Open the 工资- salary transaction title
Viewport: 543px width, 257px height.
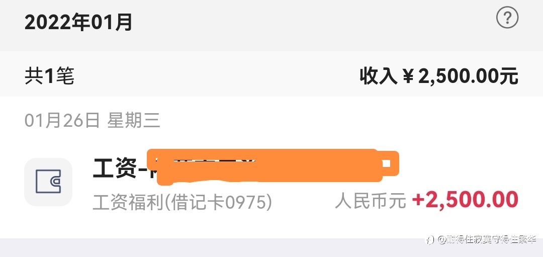[120, 167]
